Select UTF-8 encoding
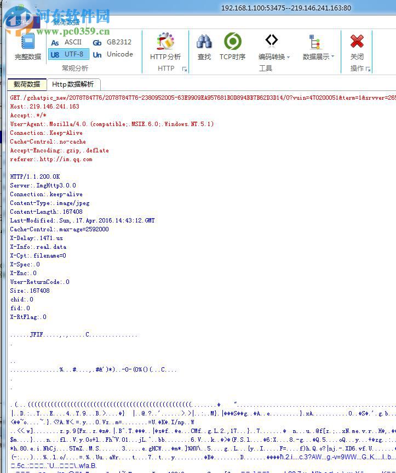The height and width of the screenshot is (473, 396). (x=68, y=54)
